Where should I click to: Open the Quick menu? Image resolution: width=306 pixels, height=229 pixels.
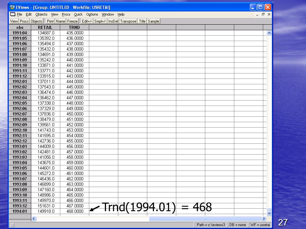(x=78, y=14)
